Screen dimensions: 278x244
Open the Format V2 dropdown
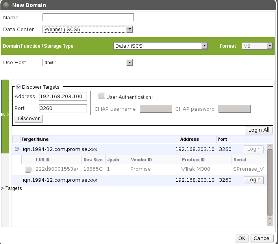click(x=269, y=46)
